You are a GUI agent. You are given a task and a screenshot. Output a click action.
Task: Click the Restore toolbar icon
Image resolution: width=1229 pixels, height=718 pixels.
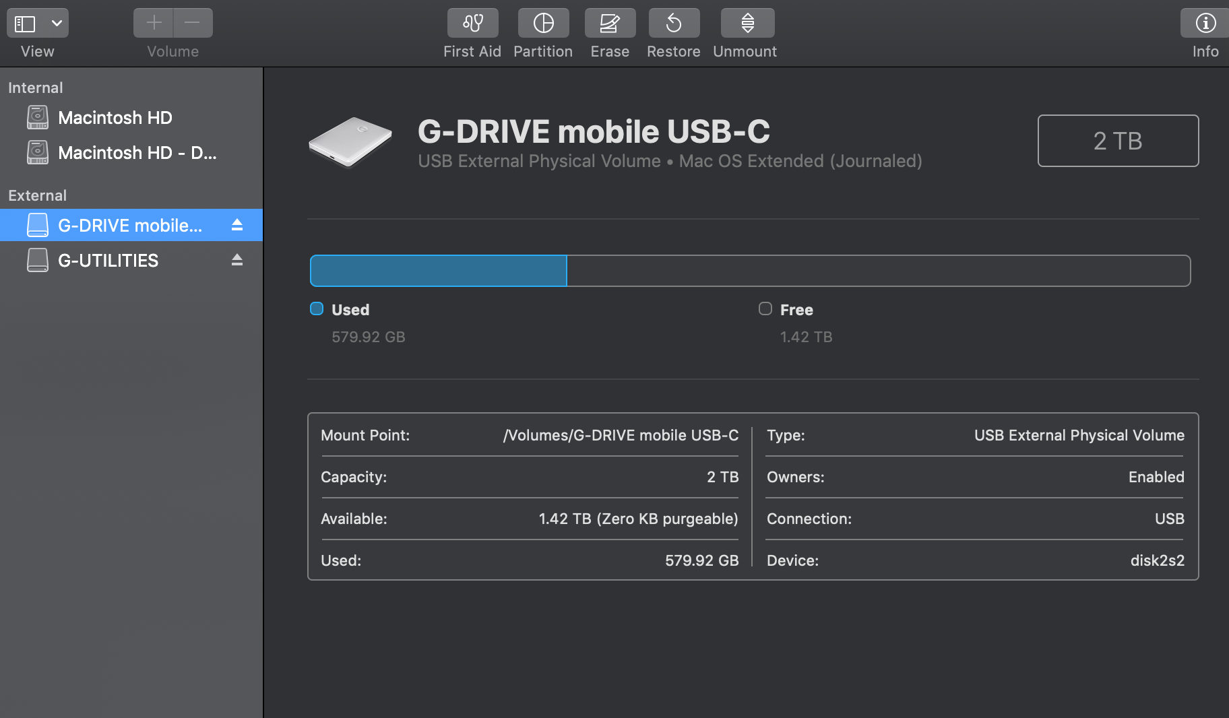point(674,23)
